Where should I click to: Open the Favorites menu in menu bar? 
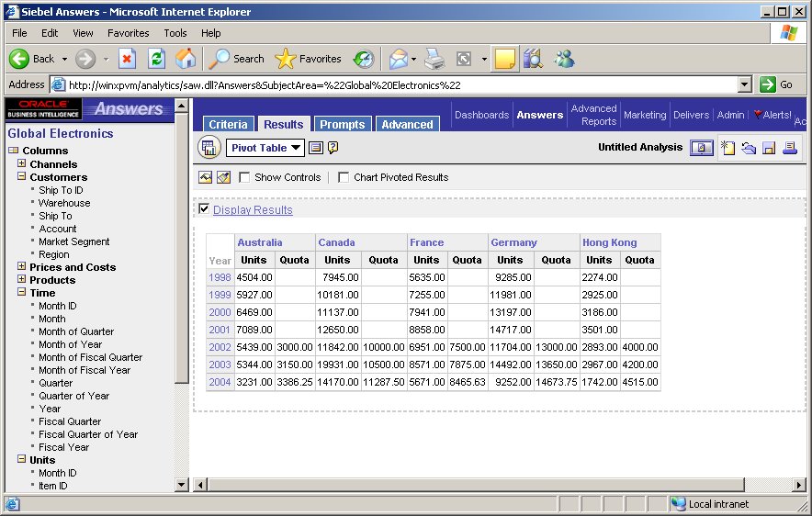pos(128,33)
